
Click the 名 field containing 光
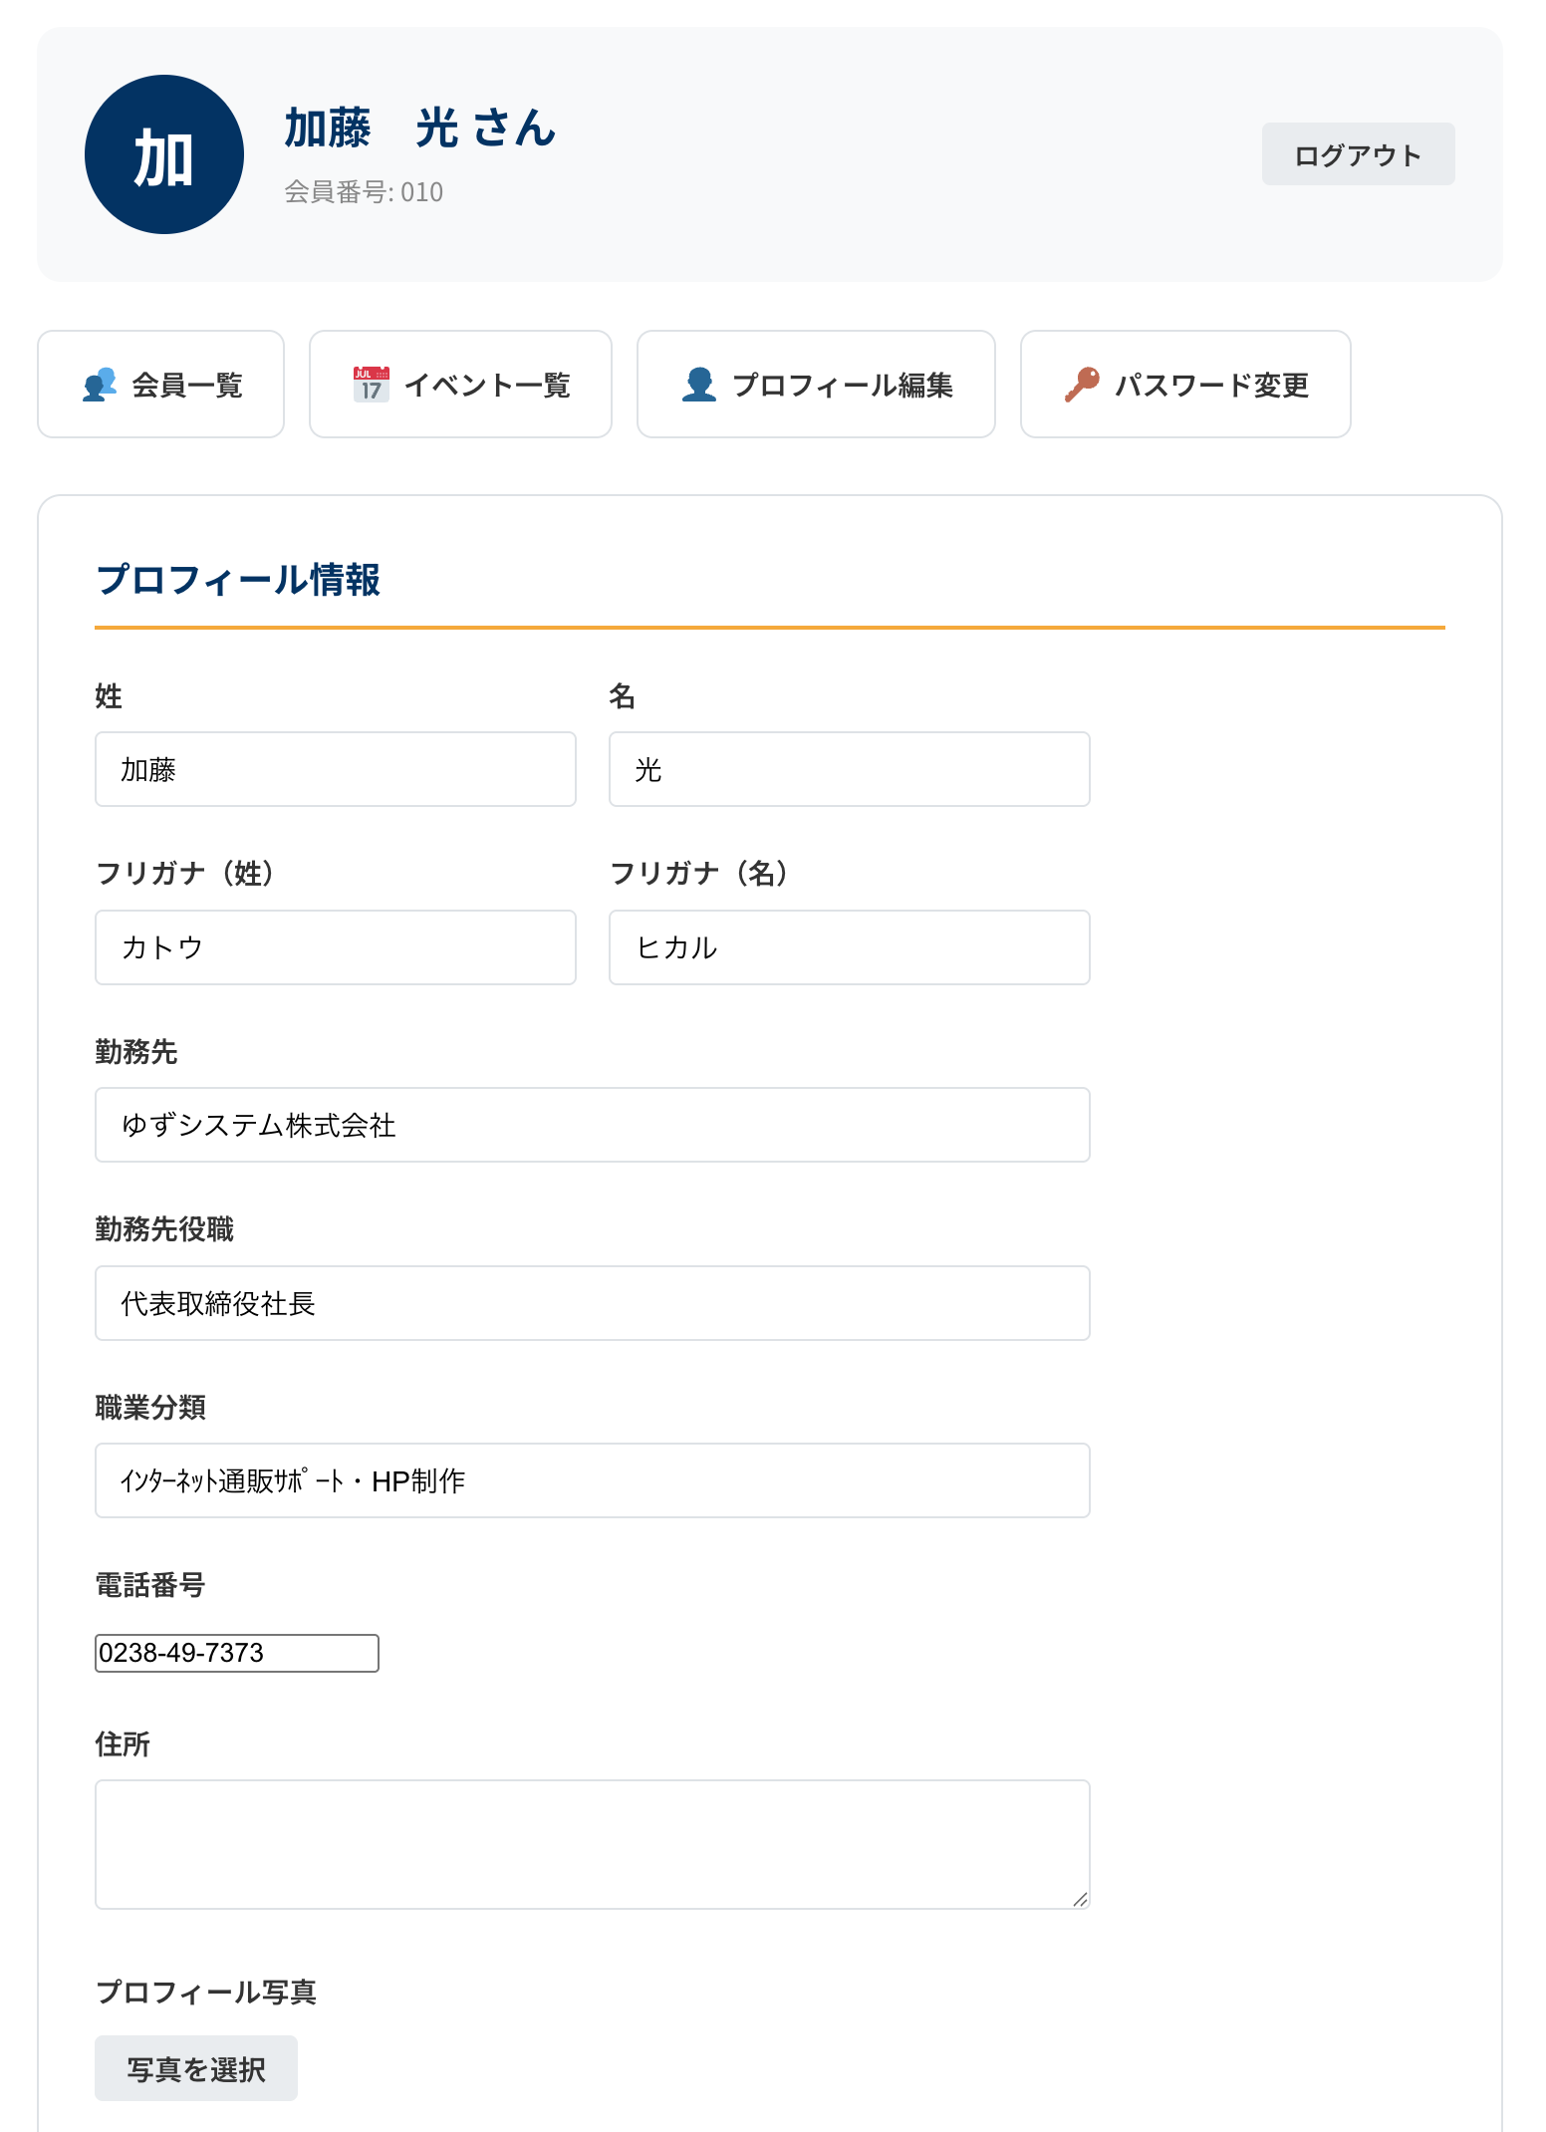849,769
